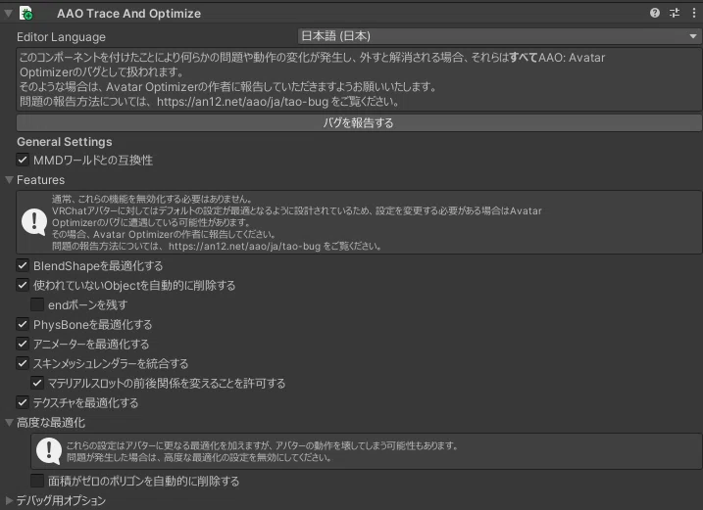Click warning icon in 高度な最適化 info box
Viewport: 703px width, 510px height.
pyautogui.click(x=49, y=450)
